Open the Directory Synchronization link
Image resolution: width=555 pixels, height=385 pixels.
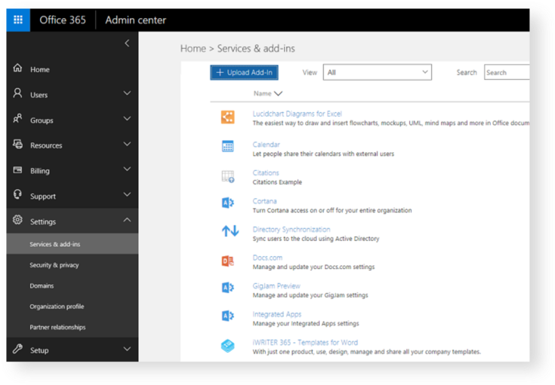coord(291,229)
